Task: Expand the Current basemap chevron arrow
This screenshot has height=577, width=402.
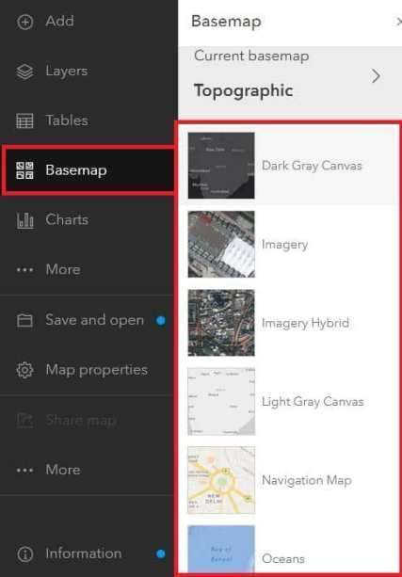Action: (x=376, y=76)
